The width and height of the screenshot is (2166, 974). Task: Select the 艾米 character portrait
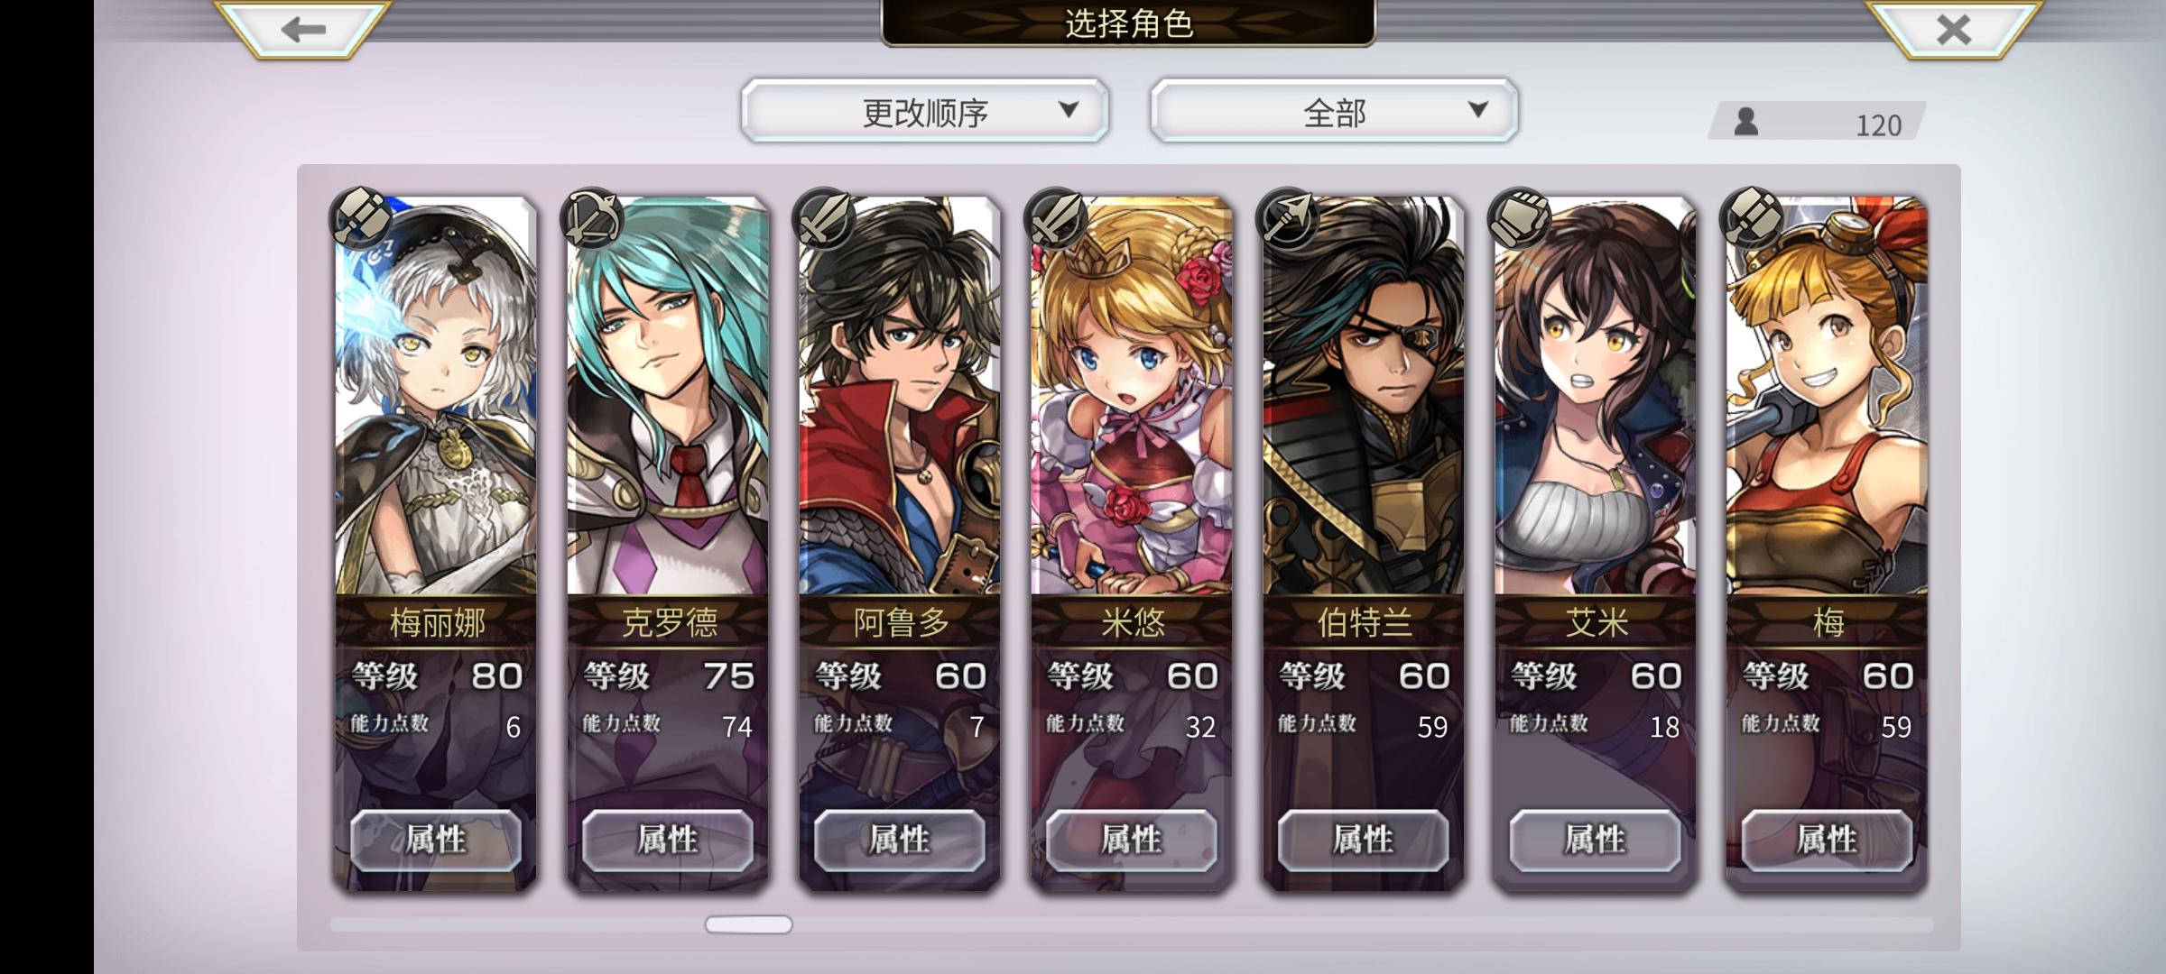1596,397
